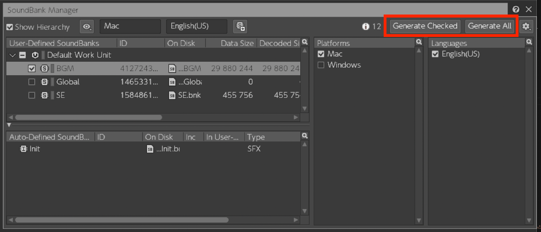Click the help question mark icon
Screen dimensions: 541x232
(x=516, y=9)
